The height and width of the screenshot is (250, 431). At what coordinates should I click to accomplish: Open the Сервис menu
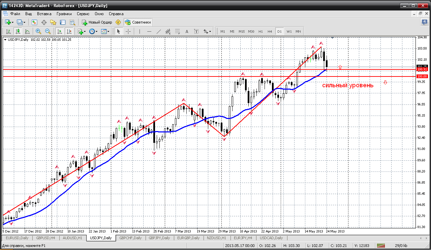coord(83,14)
